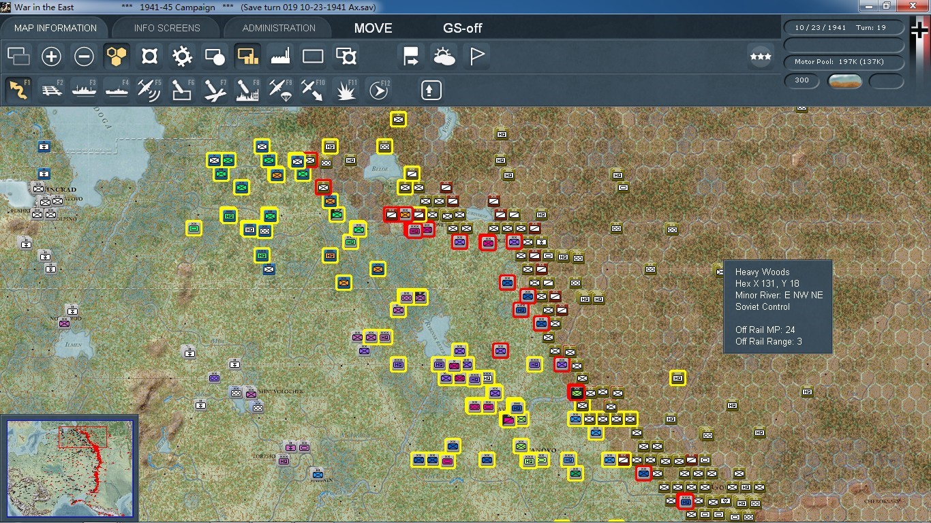Click the rectangle-with-circle toolbar icon
Screen dimensions: 931x523
pyautogui.click(x=215, y=57)
